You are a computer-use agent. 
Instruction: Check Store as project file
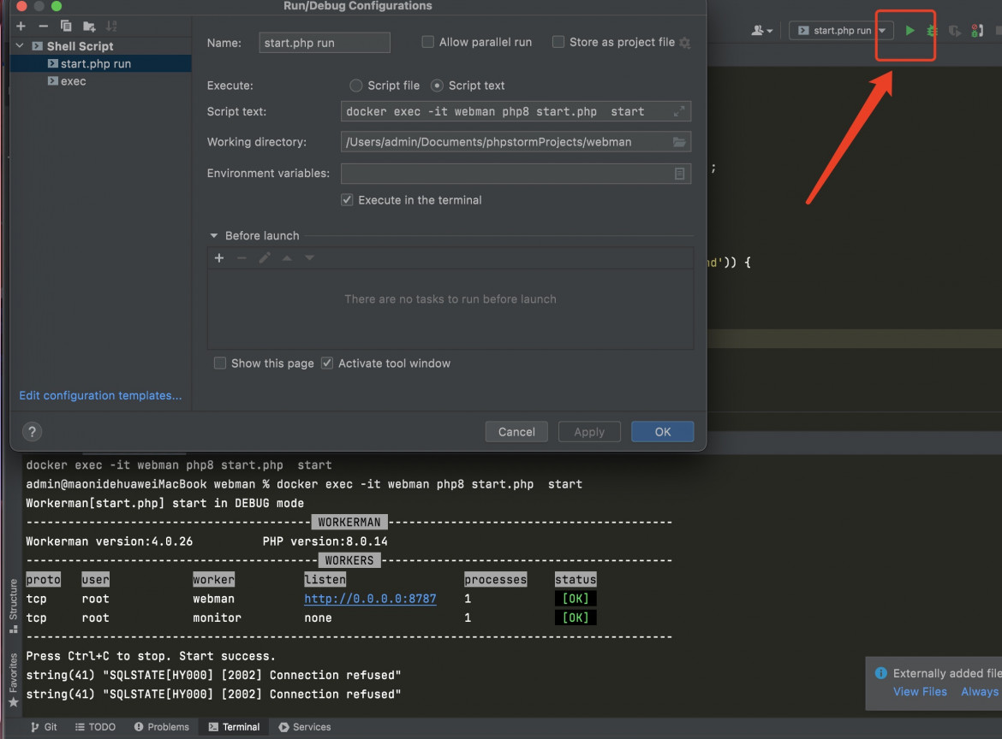pyautogui.click(x=558, y=42)
